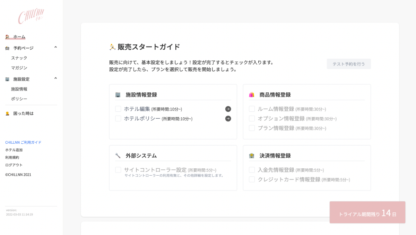The height and width of the screenshot is (235, 416).
Task: Click the bank icon beside 決済情報登録
Action: pyautogui.click(x=252, y=156)
